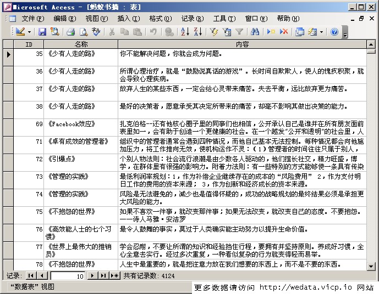Click the cell 《世界上最伟大的推销员》

[81, 251]
